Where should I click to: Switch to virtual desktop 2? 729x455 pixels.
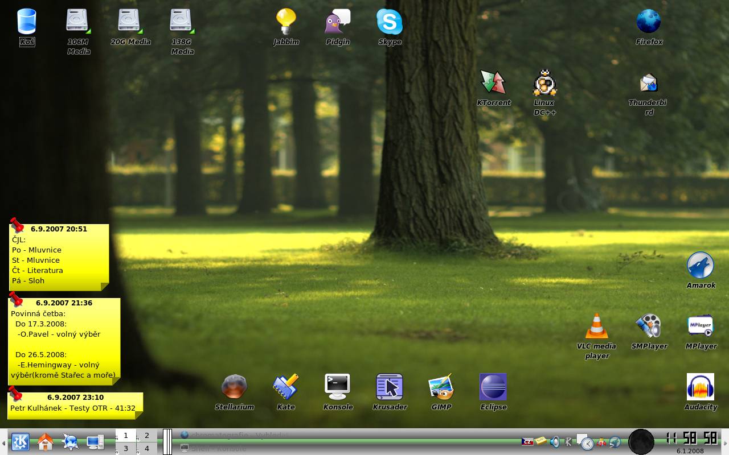click(146, 436)
